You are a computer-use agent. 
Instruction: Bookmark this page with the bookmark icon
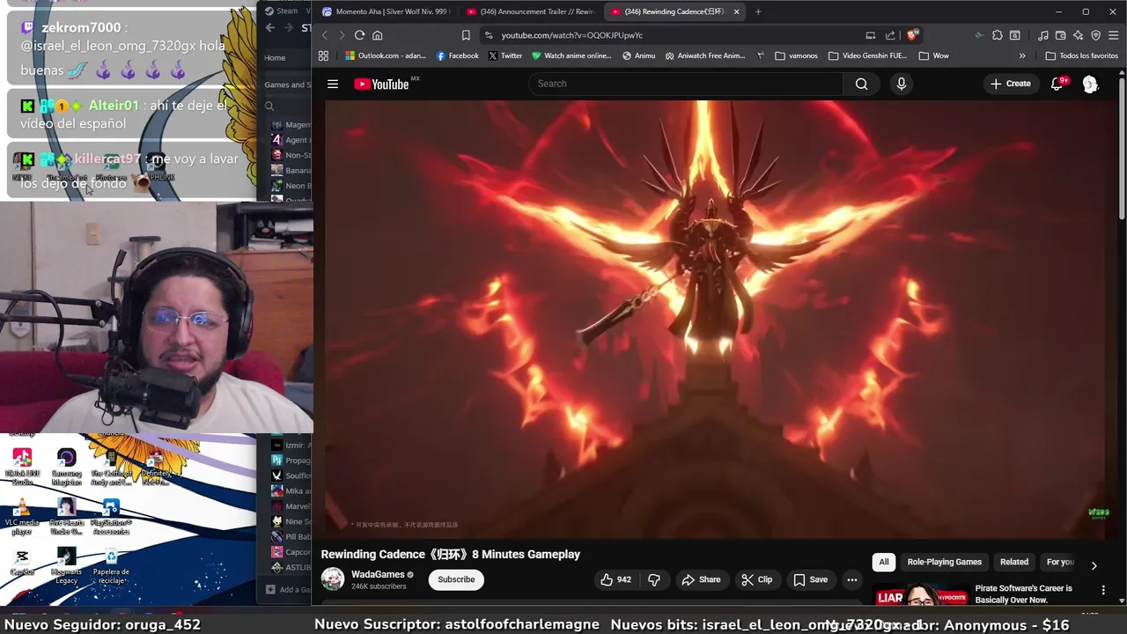[x=466, y=35]
